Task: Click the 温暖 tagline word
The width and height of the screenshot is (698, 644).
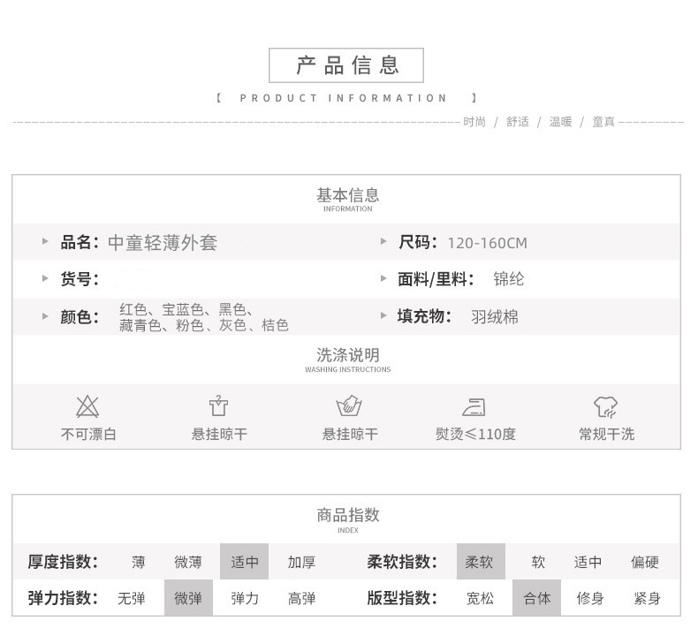Action: [560, 122]
